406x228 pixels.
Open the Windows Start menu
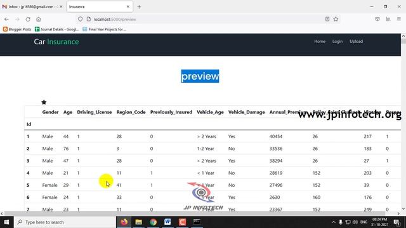(x=7, y=222)
